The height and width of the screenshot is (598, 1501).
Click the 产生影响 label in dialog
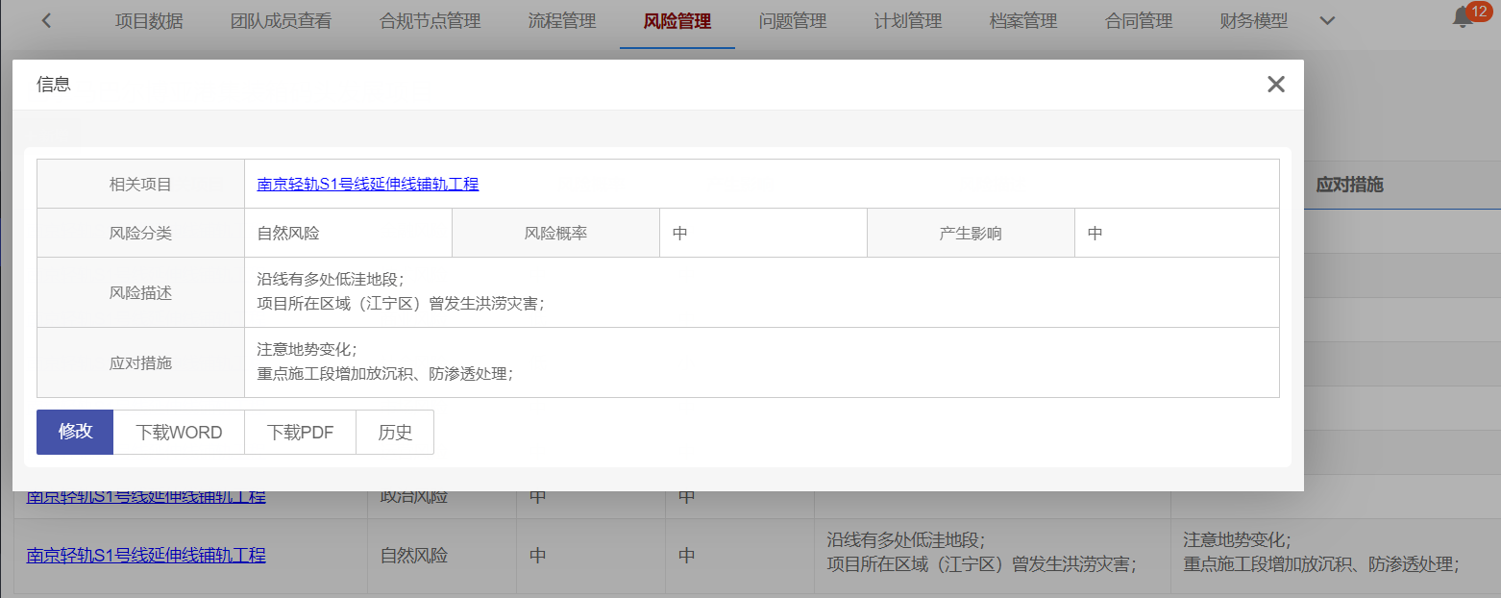(x=971, y=234)
